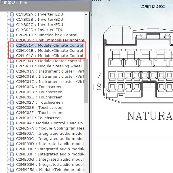Open C2HS001 : Module-Heater control
Image resolution: width=173 pixels, height=173 pixels.
coord(50,61)
